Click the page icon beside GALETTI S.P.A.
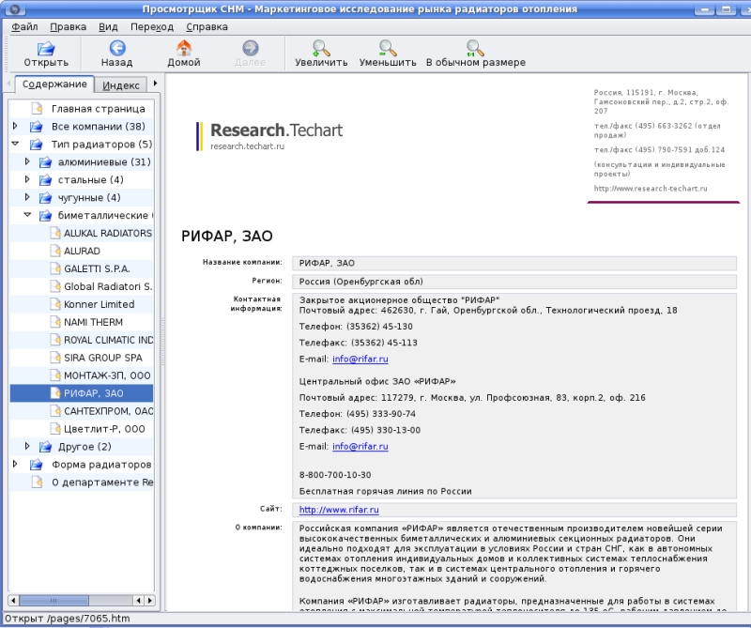The width and height of the screenshot is (751, 628). point(55,268)
